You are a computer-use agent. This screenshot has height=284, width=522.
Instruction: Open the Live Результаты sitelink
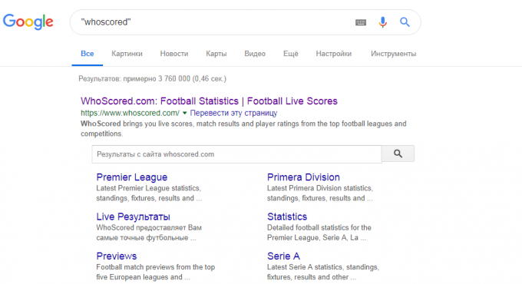tap(133, 216)
